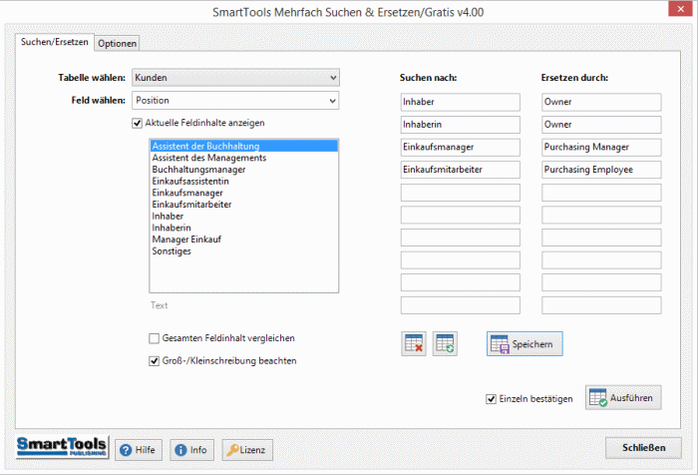698x475 pixels.
Task: Switch to the Optionen tab
Action: 117,43
